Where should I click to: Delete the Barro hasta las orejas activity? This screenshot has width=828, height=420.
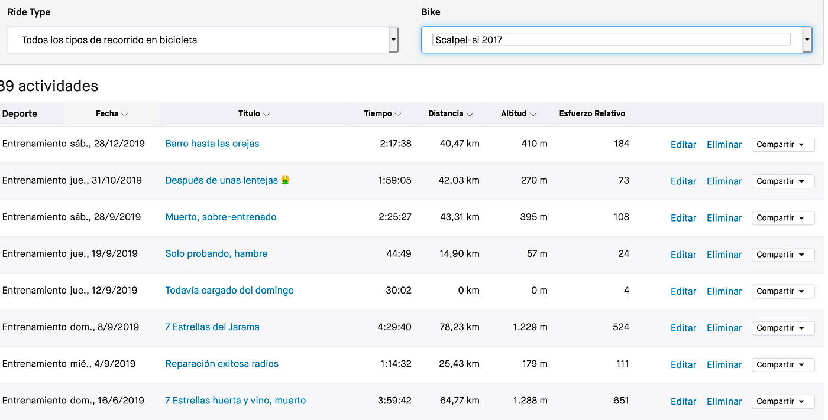coord(724,144)
